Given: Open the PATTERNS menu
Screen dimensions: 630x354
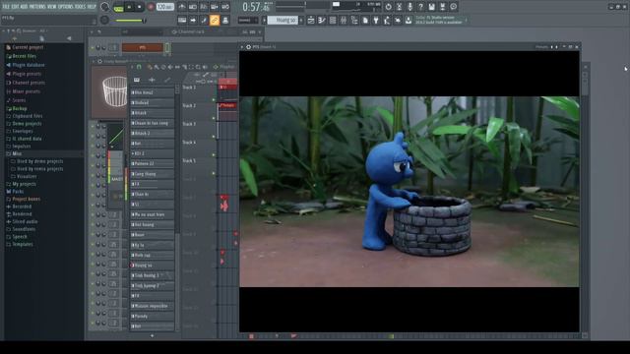Looking at the screenshot, I should point(37,7).
